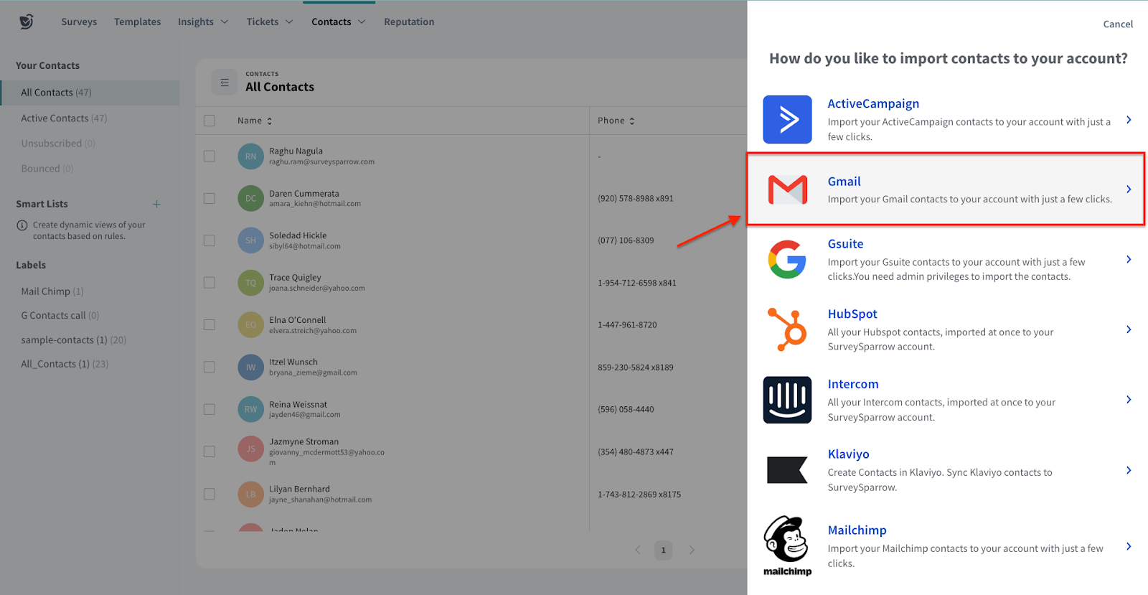Click the Klaviyo flag icon
This screenshot has width=1148, height=595.
[x=787, y=470]
